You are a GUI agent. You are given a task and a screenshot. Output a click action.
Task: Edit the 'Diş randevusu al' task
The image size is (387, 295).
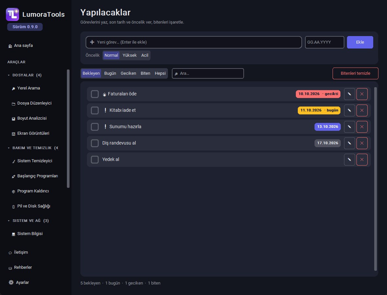(x=349, y=143)
